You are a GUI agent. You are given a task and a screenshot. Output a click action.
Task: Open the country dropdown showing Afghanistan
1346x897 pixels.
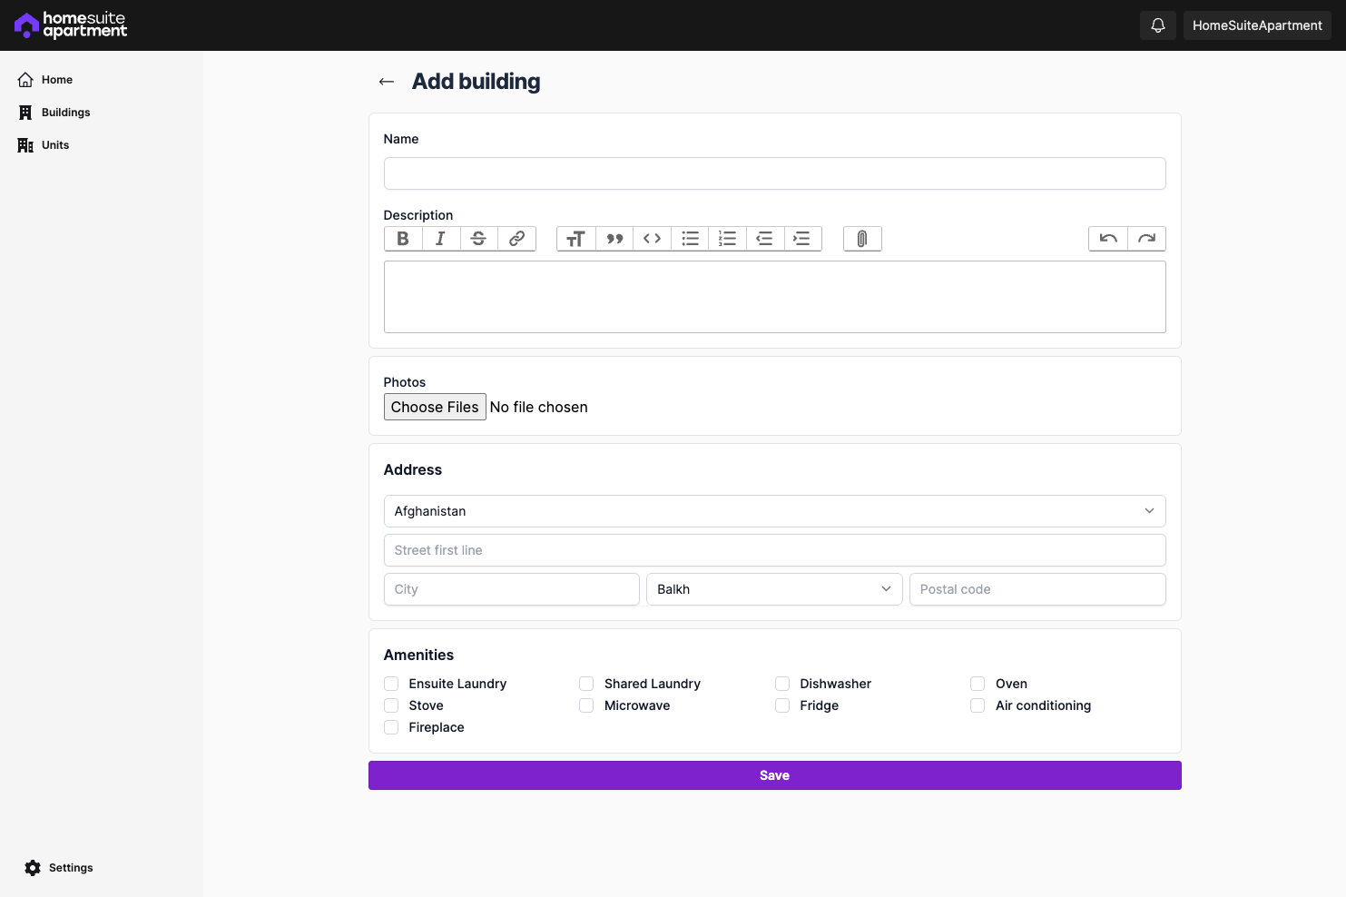coord(774,510)
